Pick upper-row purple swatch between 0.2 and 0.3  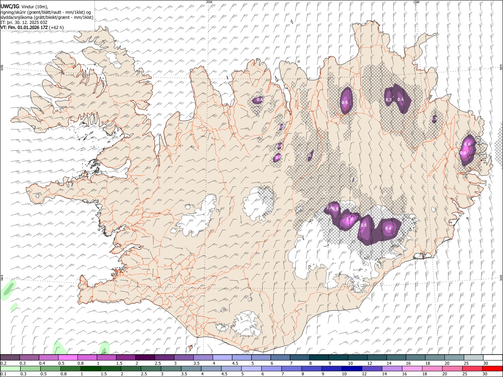click(x=10, y=357)
